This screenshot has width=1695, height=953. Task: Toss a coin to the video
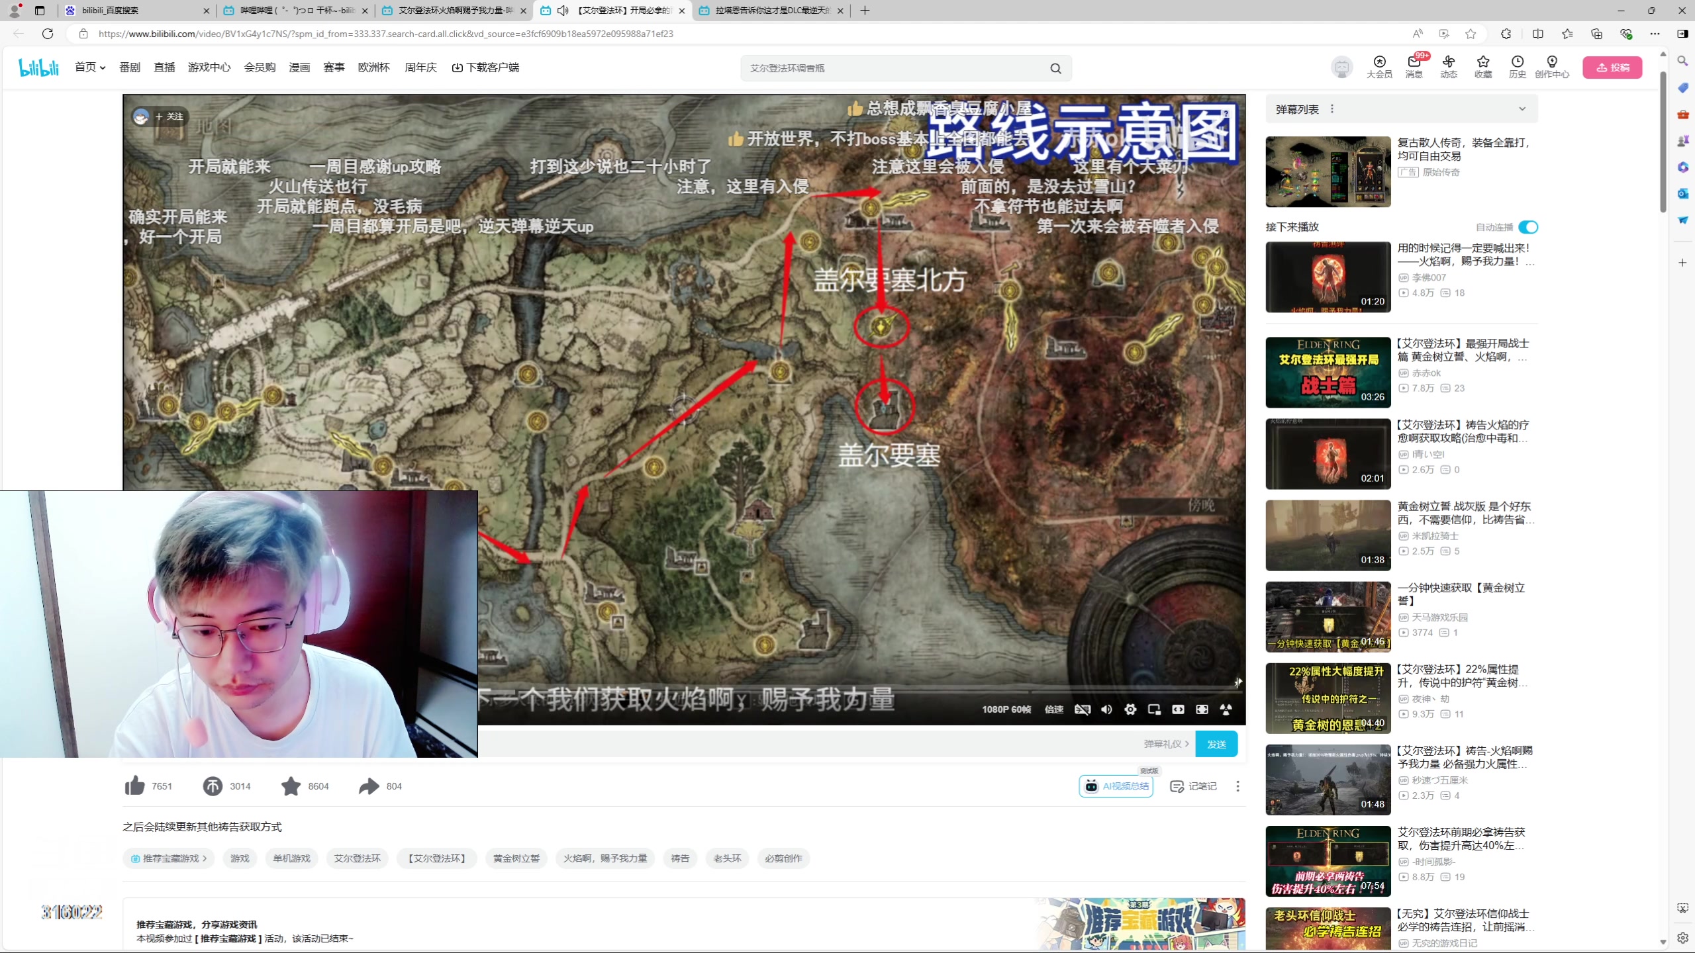[213, 786]
